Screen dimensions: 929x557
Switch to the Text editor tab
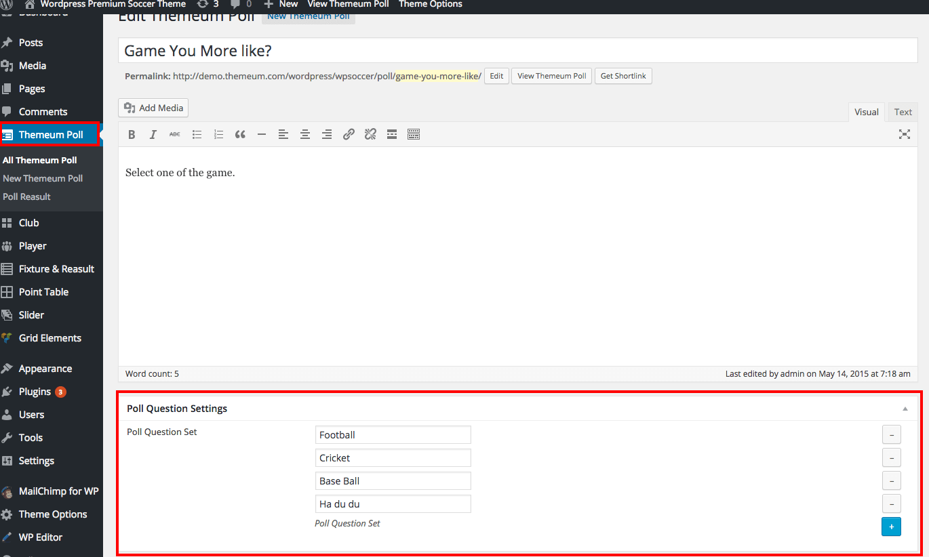(x=903, y=112)
